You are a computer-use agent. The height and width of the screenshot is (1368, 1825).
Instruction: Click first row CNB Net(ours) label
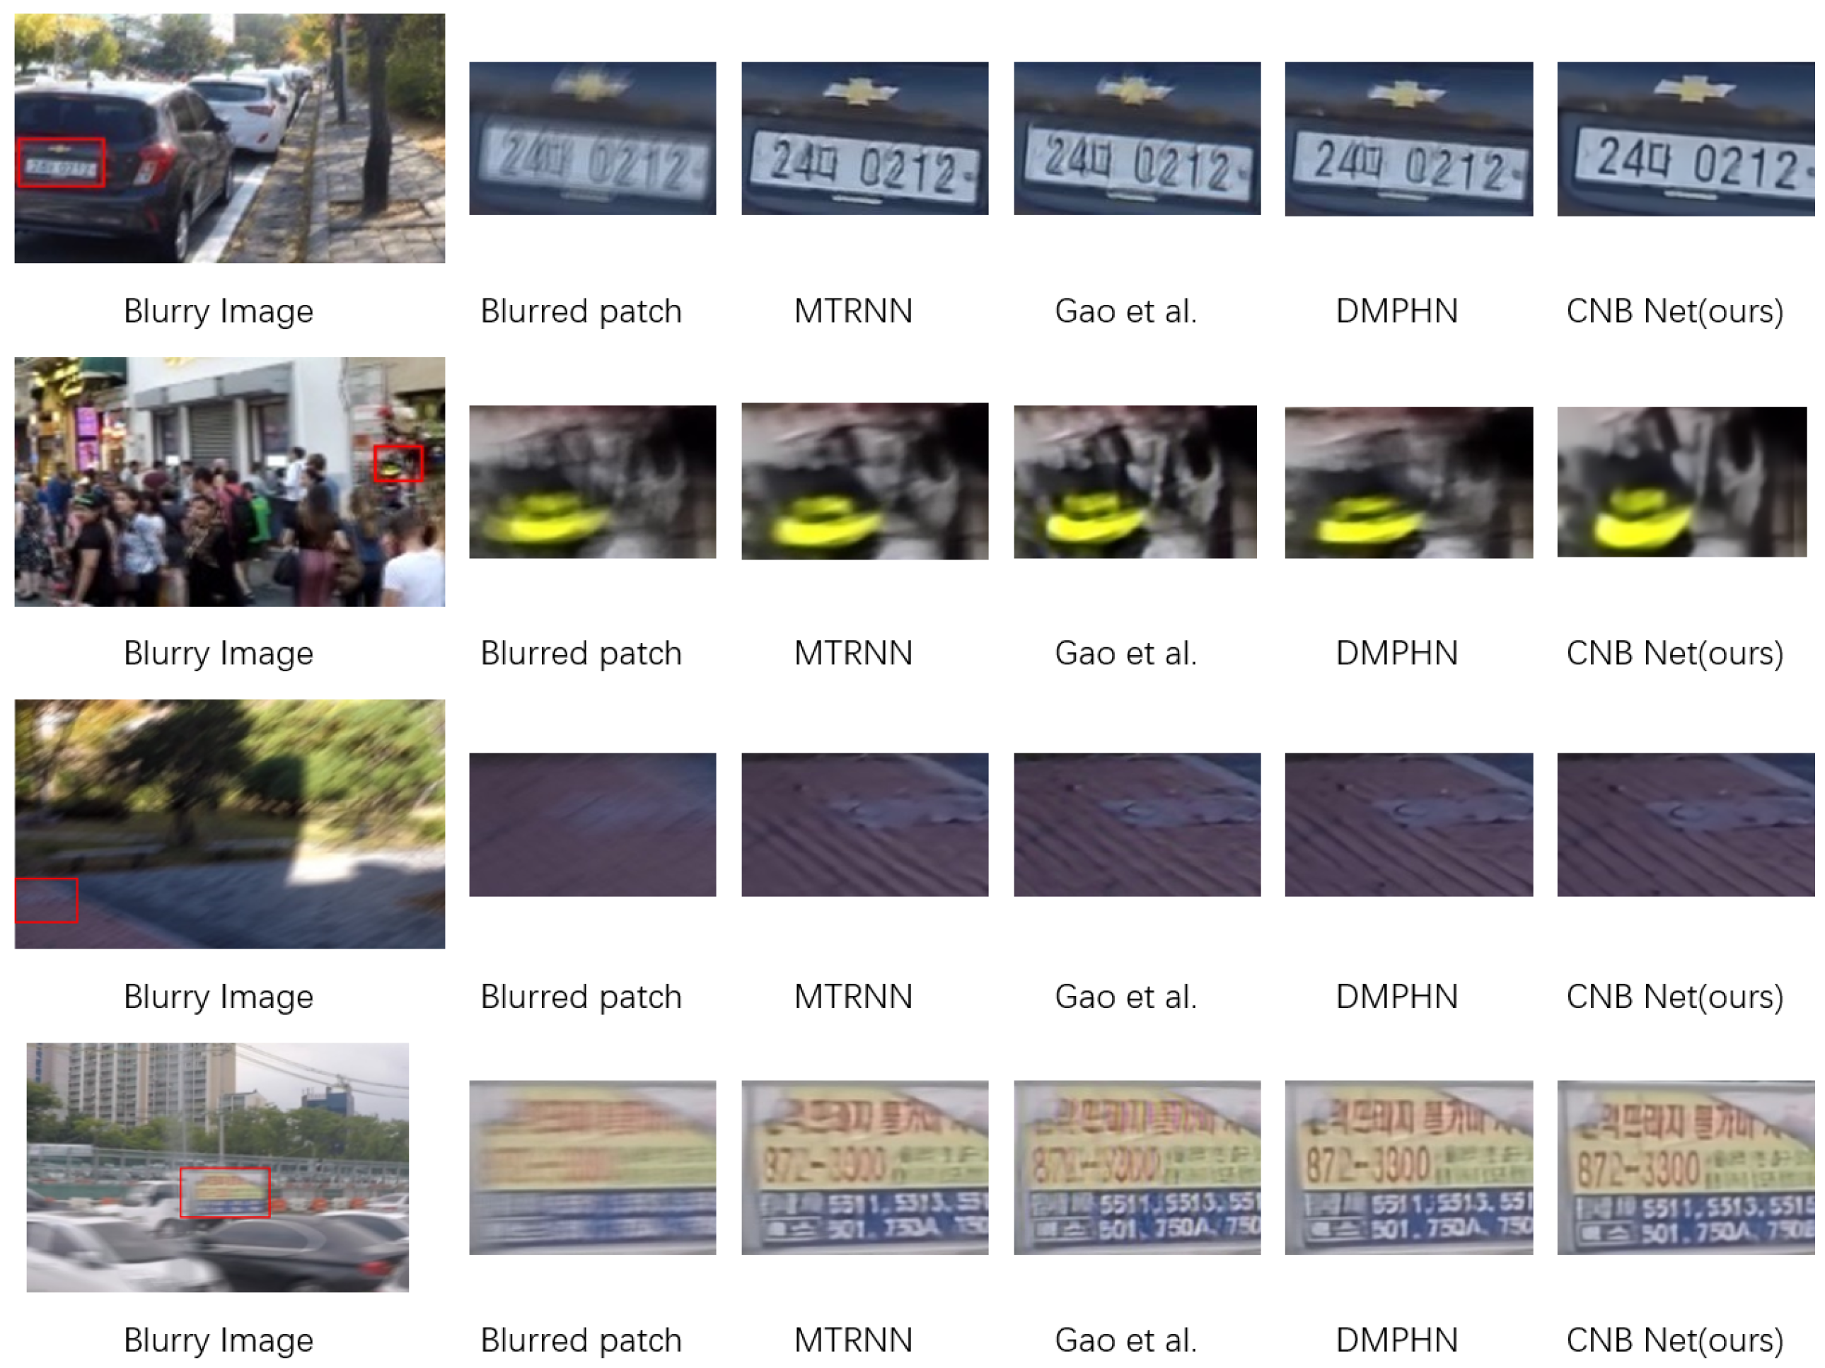pyautogui.click(x=1675, y=311)
